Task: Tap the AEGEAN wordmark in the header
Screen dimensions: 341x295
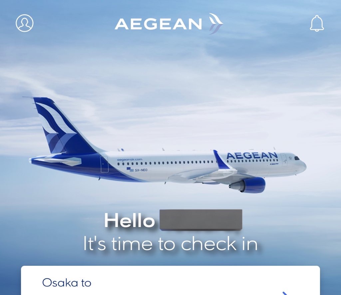Action: (x=158, y=24)
